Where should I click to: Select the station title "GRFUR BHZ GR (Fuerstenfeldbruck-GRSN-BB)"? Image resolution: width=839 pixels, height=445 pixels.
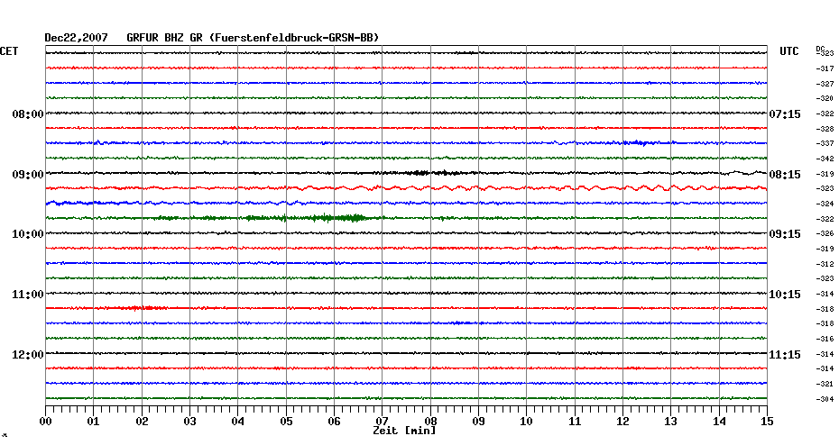pyautogui.click(x=253, y=38)
